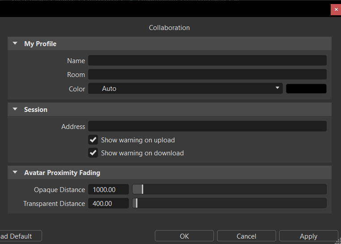341x244 pixels.
Task: Open the black color swatch picker
Action: pos(306,89)
